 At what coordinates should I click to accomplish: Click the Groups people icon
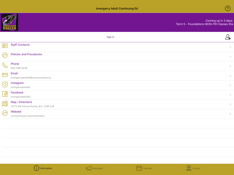(x=189, y=168)
